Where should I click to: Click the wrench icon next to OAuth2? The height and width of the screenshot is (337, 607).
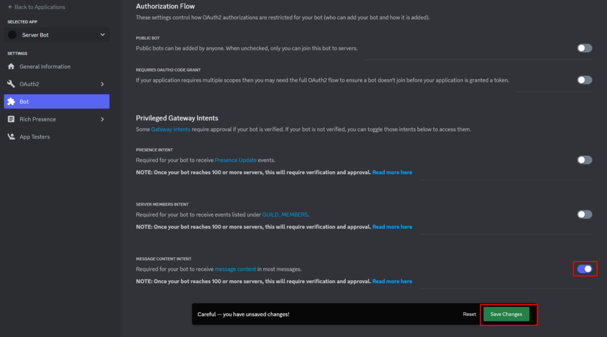click(11, 84)
